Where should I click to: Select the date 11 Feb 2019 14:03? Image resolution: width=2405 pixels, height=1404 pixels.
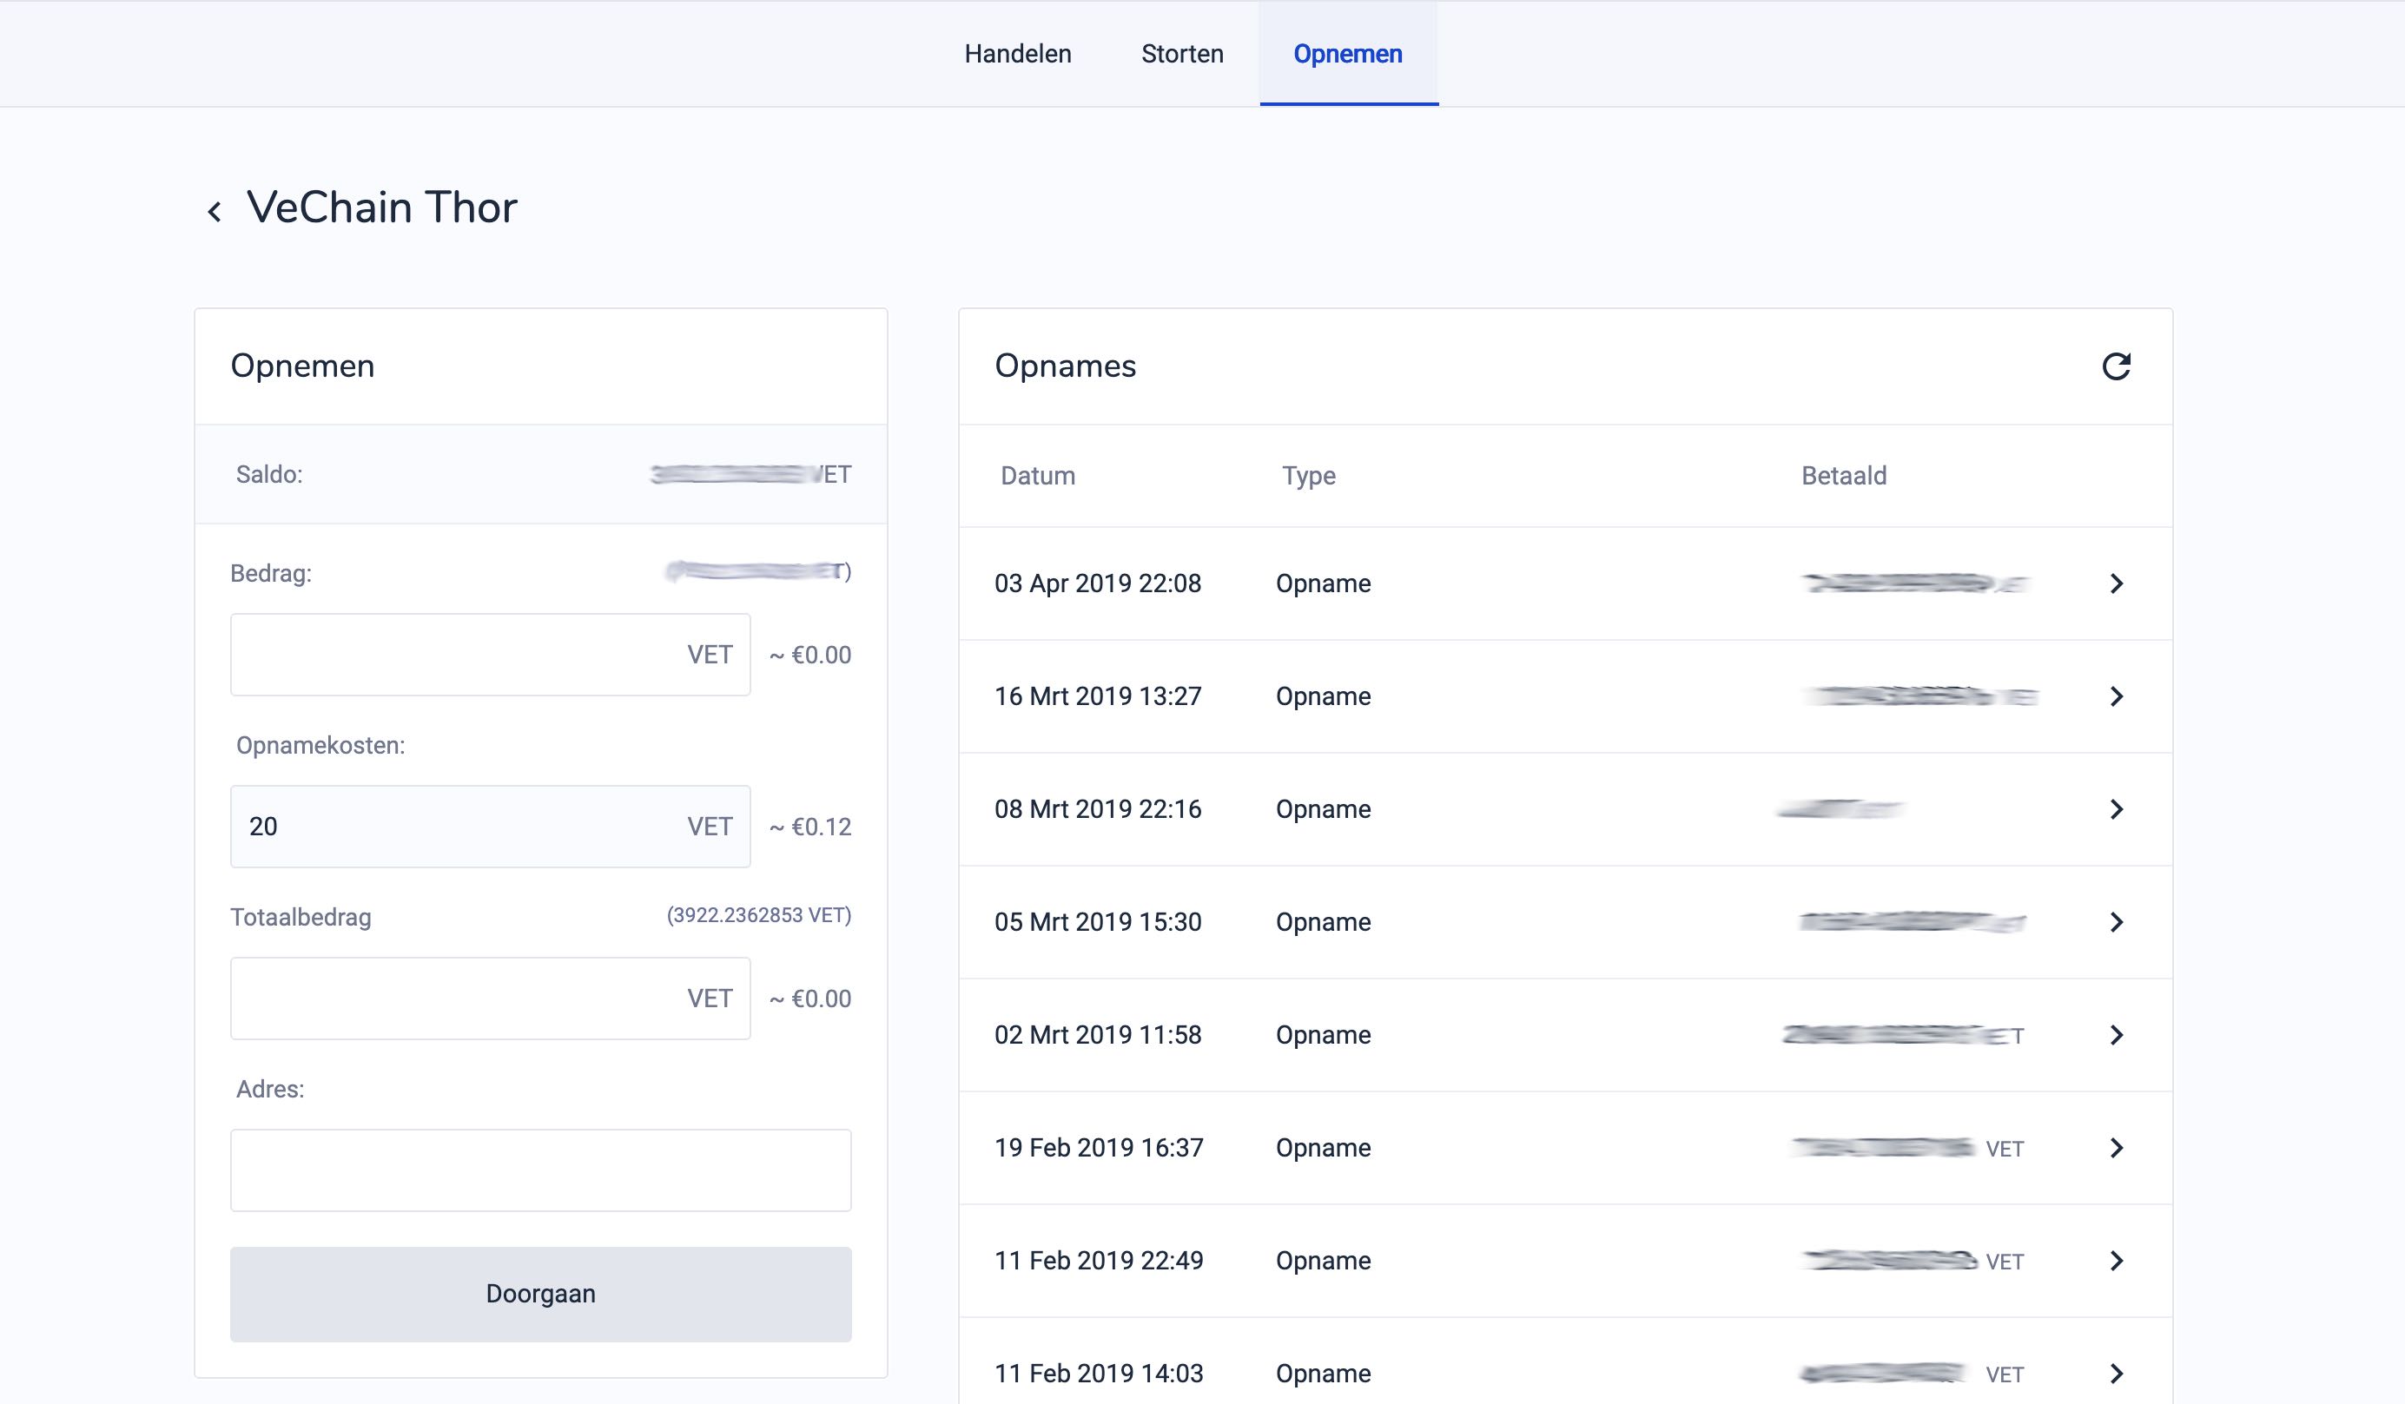[1099, 1374]
